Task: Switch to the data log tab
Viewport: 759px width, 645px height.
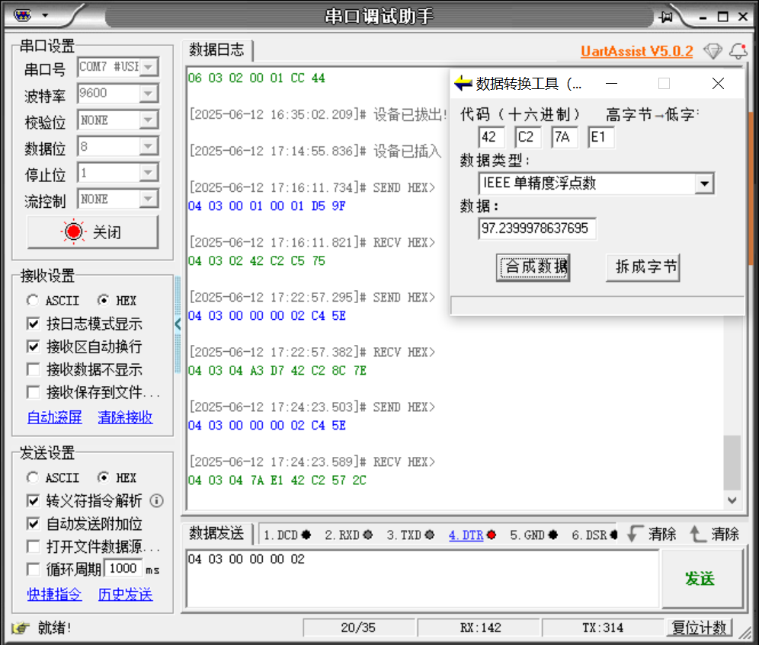Action: (216, 49)
